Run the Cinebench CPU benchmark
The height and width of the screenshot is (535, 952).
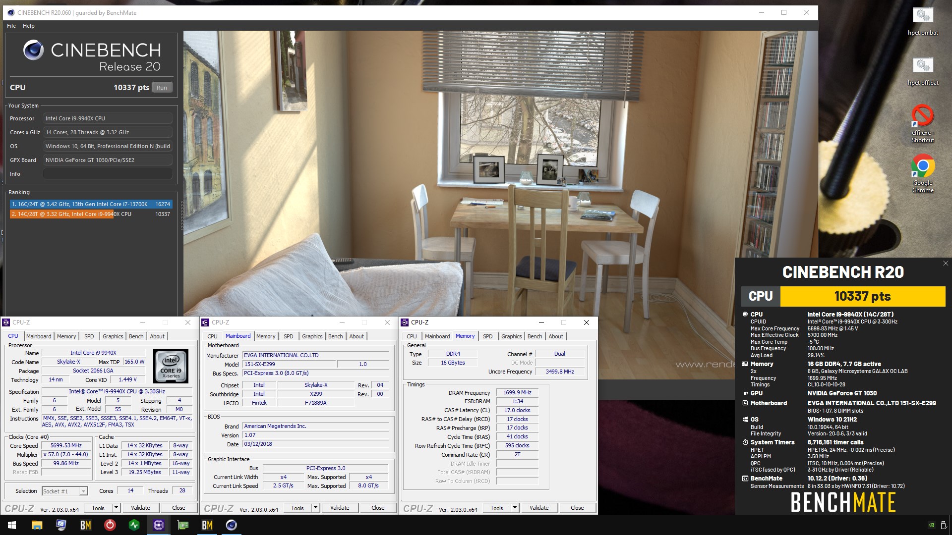162,88
